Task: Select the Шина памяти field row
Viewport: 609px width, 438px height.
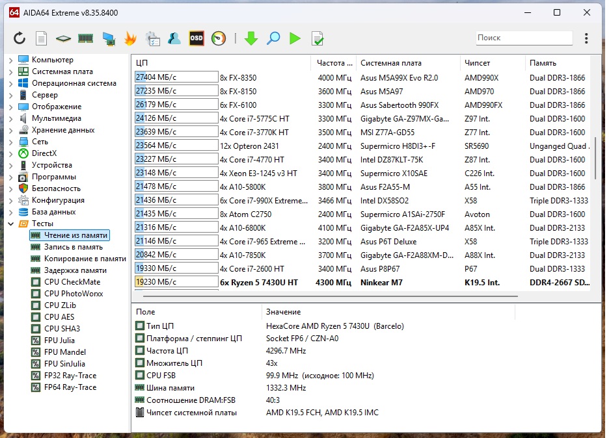Action: pos(324,387)
